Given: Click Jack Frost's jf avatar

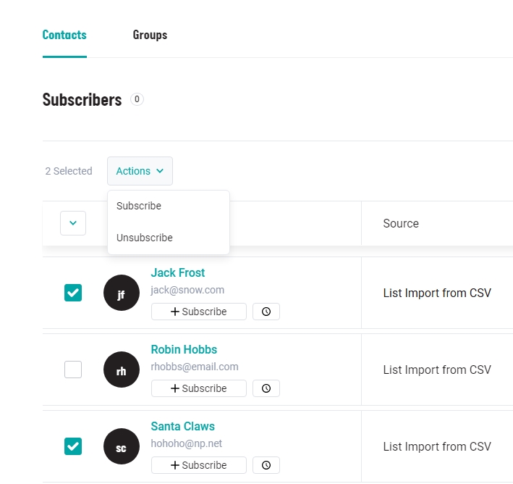Looking at the screenshot, I should point(122,293).
